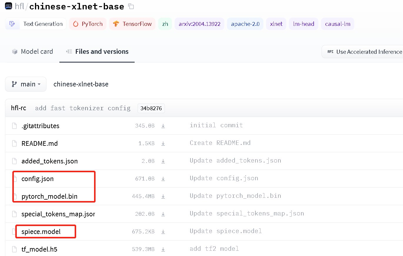403x256 pixels.
Task: Open the chinese-xlnet-base title link
Action: pos(77,6)
